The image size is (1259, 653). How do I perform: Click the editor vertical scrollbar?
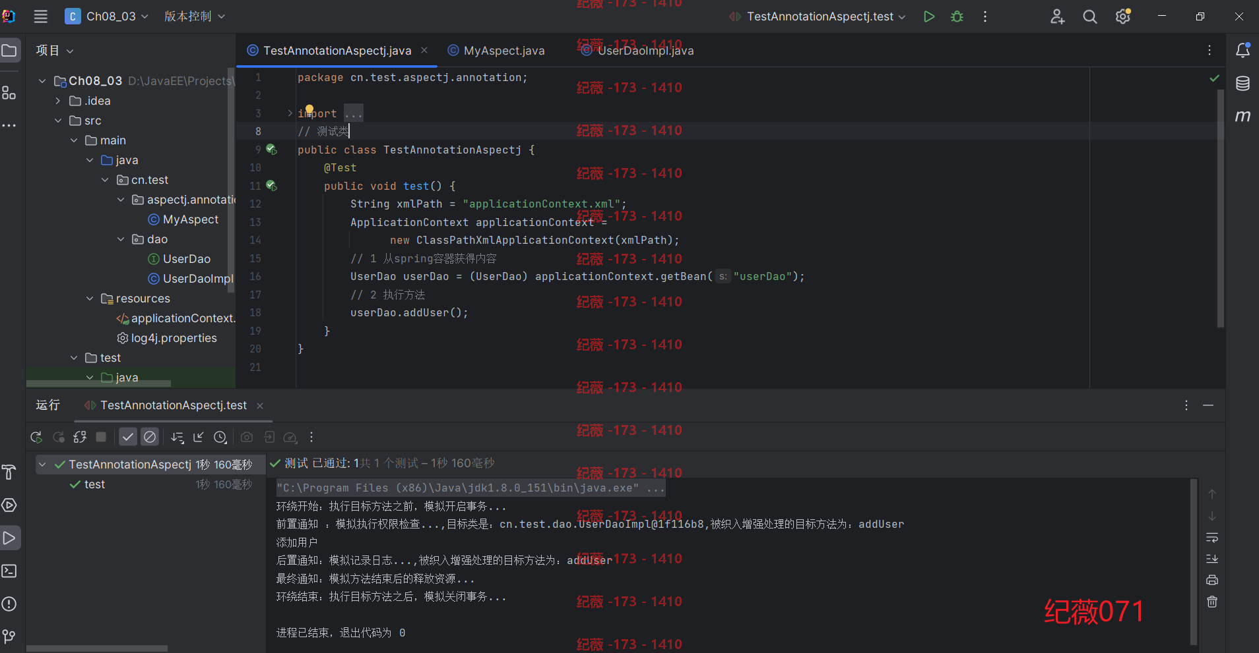(1220, 208)
